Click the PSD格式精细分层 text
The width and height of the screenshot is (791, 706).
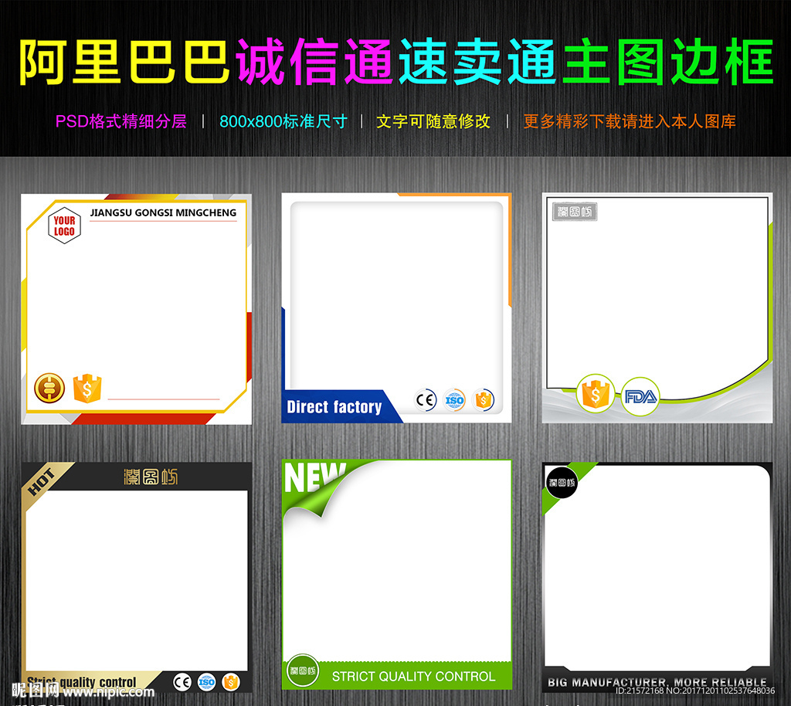[121, 121]
